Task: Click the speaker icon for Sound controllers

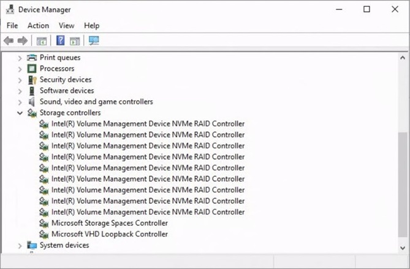Action: (x=32, y=101)
